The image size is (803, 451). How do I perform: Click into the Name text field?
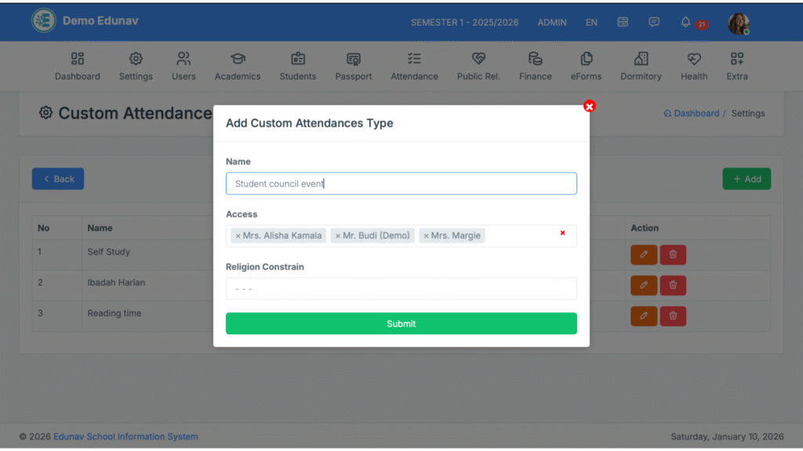click(401, 183)
